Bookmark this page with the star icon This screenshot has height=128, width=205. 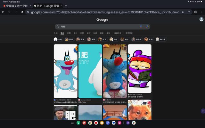[183, 12]
